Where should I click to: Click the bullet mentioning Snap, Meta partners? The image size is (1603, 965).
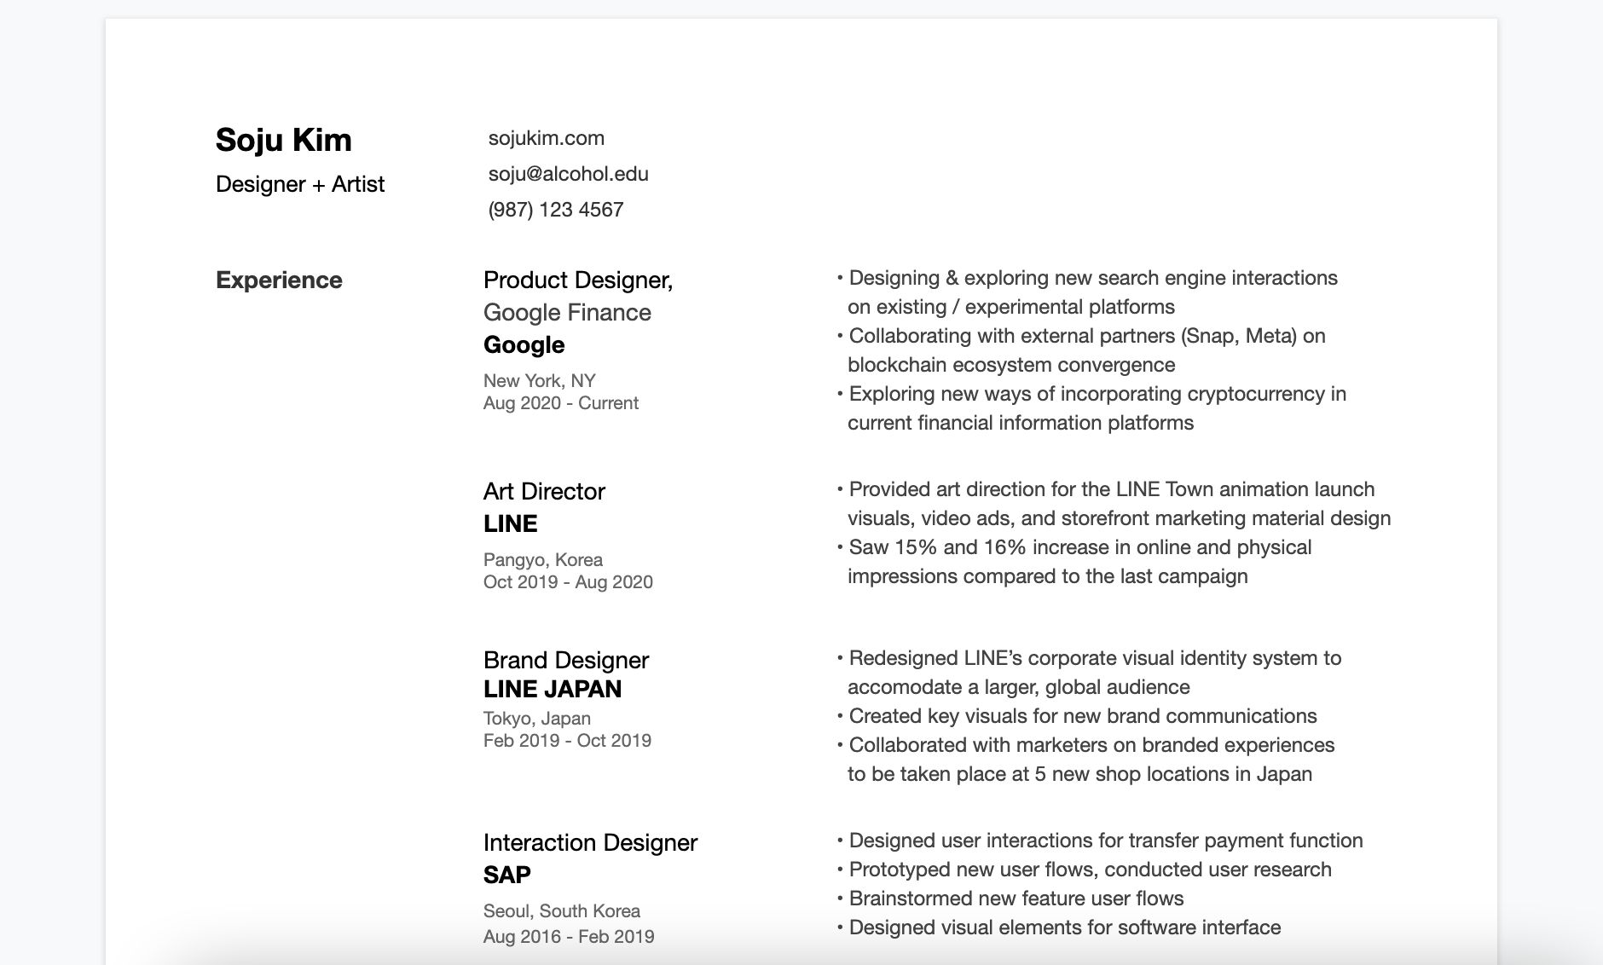tap(1081, 336)
